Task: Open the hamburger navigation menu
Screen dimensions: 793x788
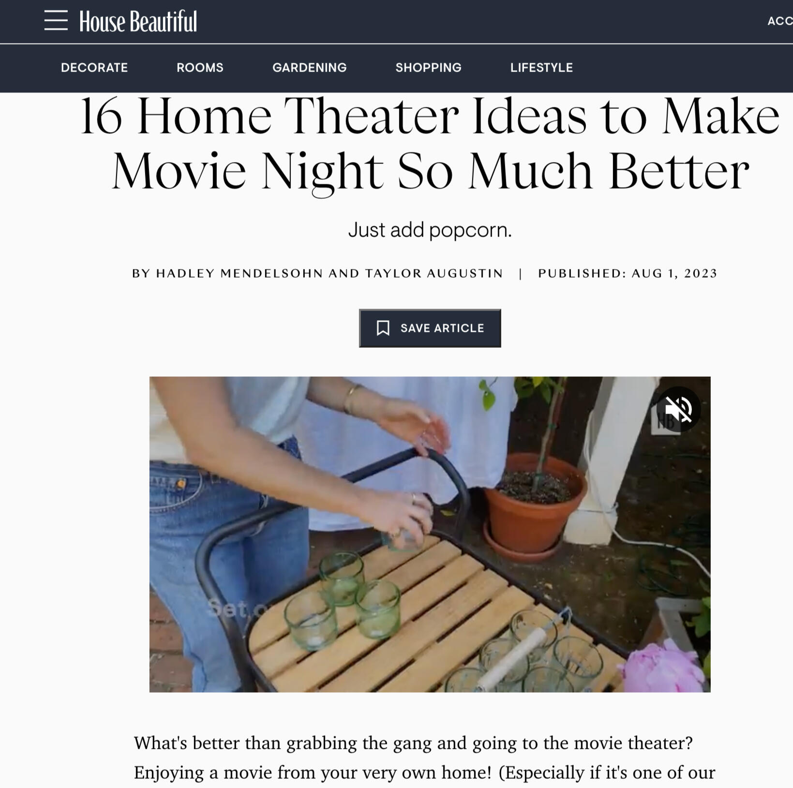Action: [x=56, y=20]
